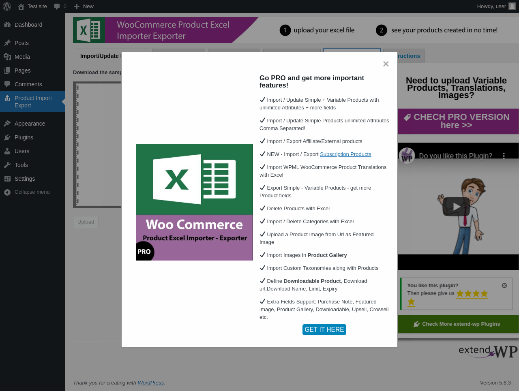Click Check More extend-wp Plugins button
The height and width of the screenshot is (391, 519).
(458, 324)
